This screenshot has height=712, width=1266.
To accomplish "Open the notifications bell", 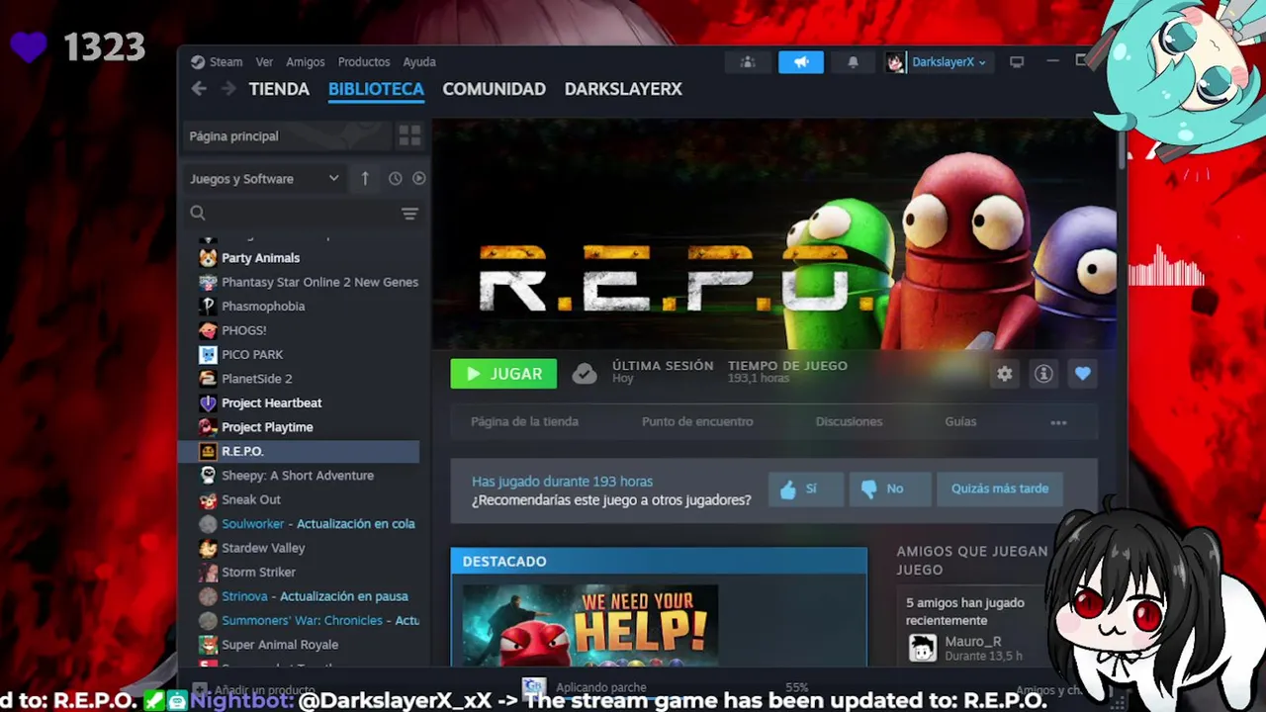I will coord(853,62).
